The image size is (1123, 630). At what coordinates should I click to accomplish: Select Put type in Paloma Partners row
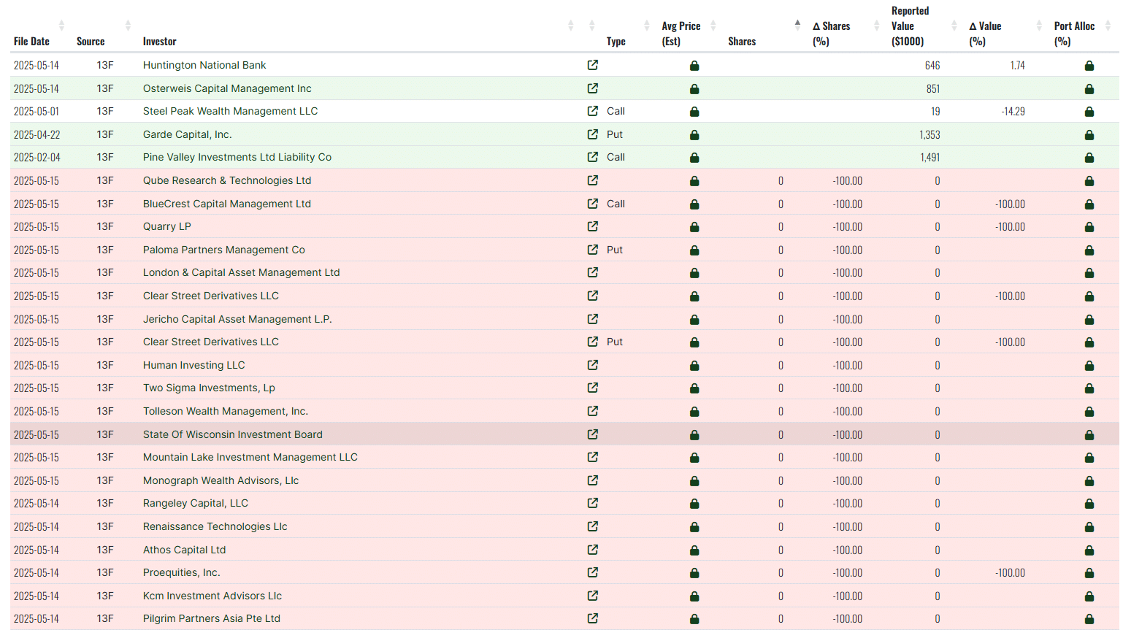coord(615,250)
